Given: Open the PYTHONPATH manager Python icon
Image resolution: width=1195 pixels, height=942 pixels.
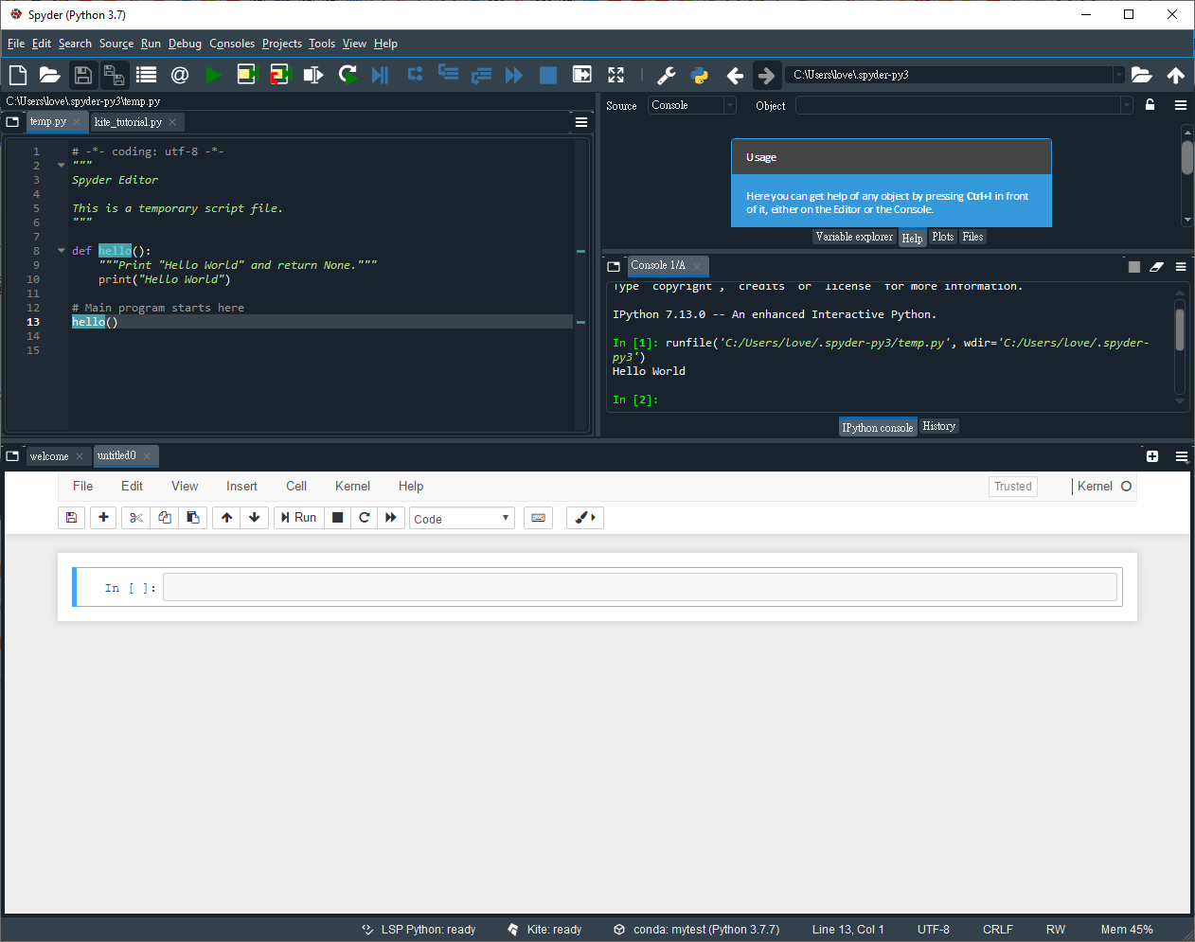Looking at the screenshot, I should (x=700, y=75).
